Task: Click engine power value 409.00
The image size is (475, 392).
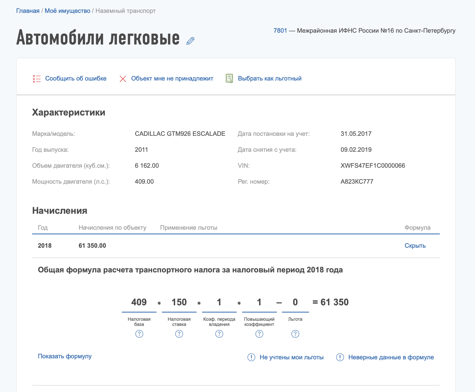Action: tap(144, 182)
